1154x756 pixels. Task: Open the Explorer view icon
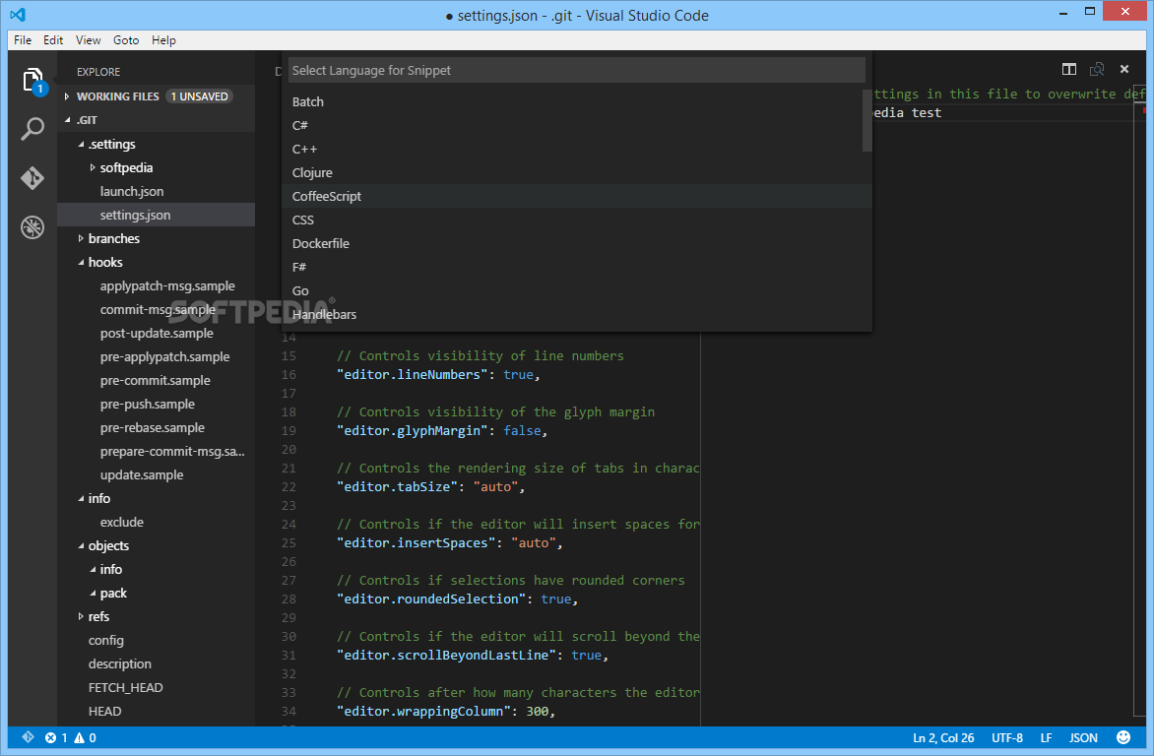click(x=32, y=81)
